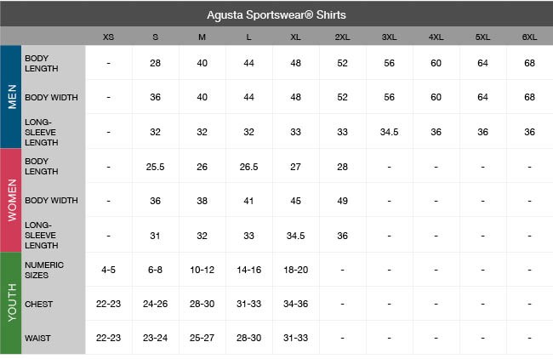Click the green YOUTH section label
This screenshot has width=553, height=359.
11,303
